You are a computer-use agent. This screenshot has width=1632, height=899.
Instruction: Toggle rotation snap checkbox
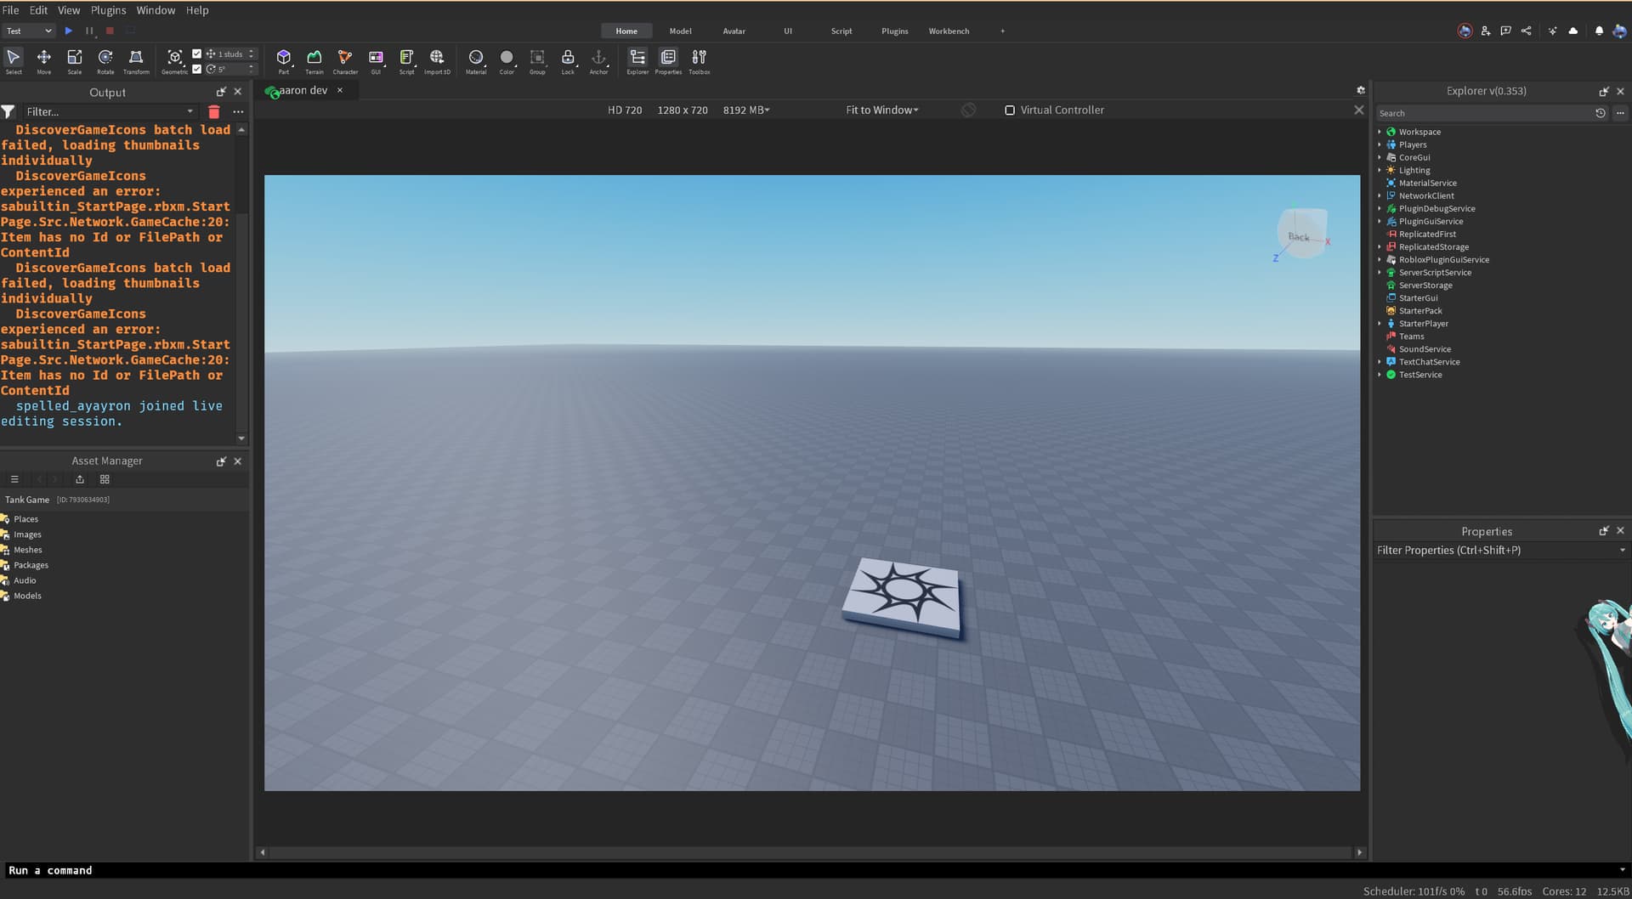[197, 68]
